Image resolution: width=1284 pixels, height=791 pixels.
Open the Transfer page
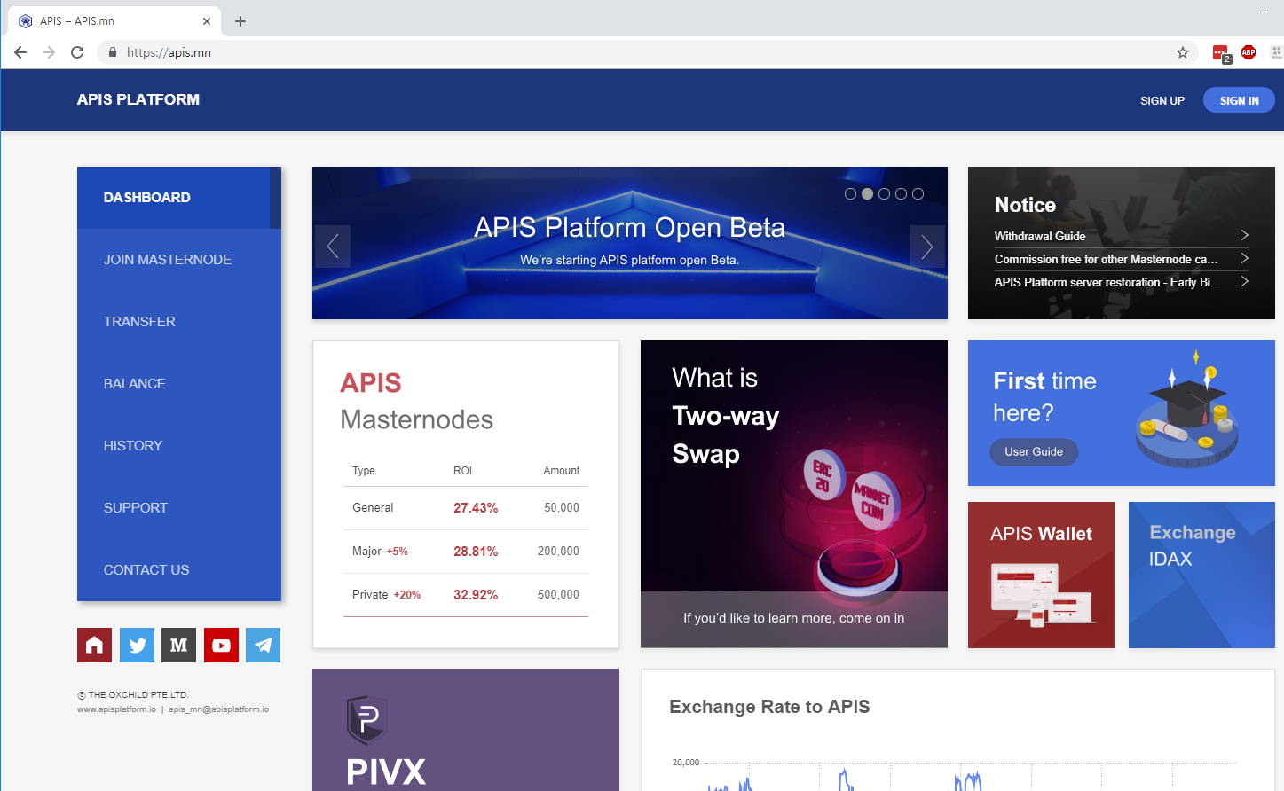coord(179,322)
